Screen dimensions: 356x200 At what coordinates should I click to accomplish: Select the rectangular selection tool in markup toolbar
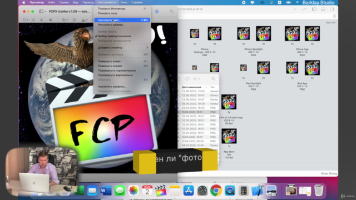click(24, 20)
